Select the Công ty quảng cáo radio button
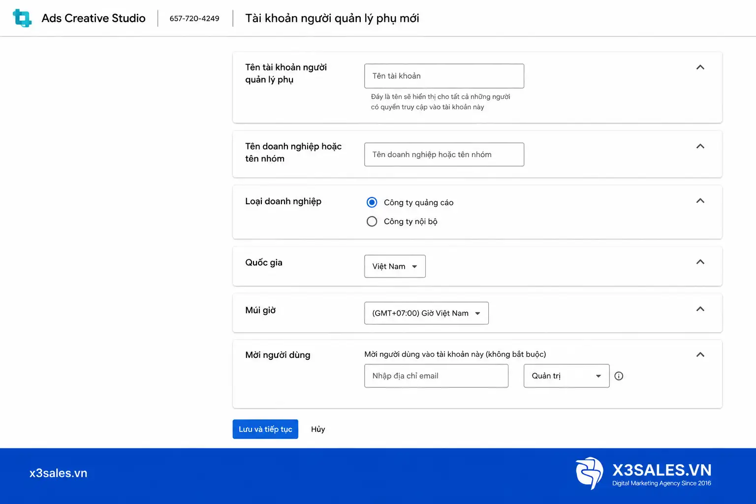This screenshot has width=756, height=504. tap(372, 202)
